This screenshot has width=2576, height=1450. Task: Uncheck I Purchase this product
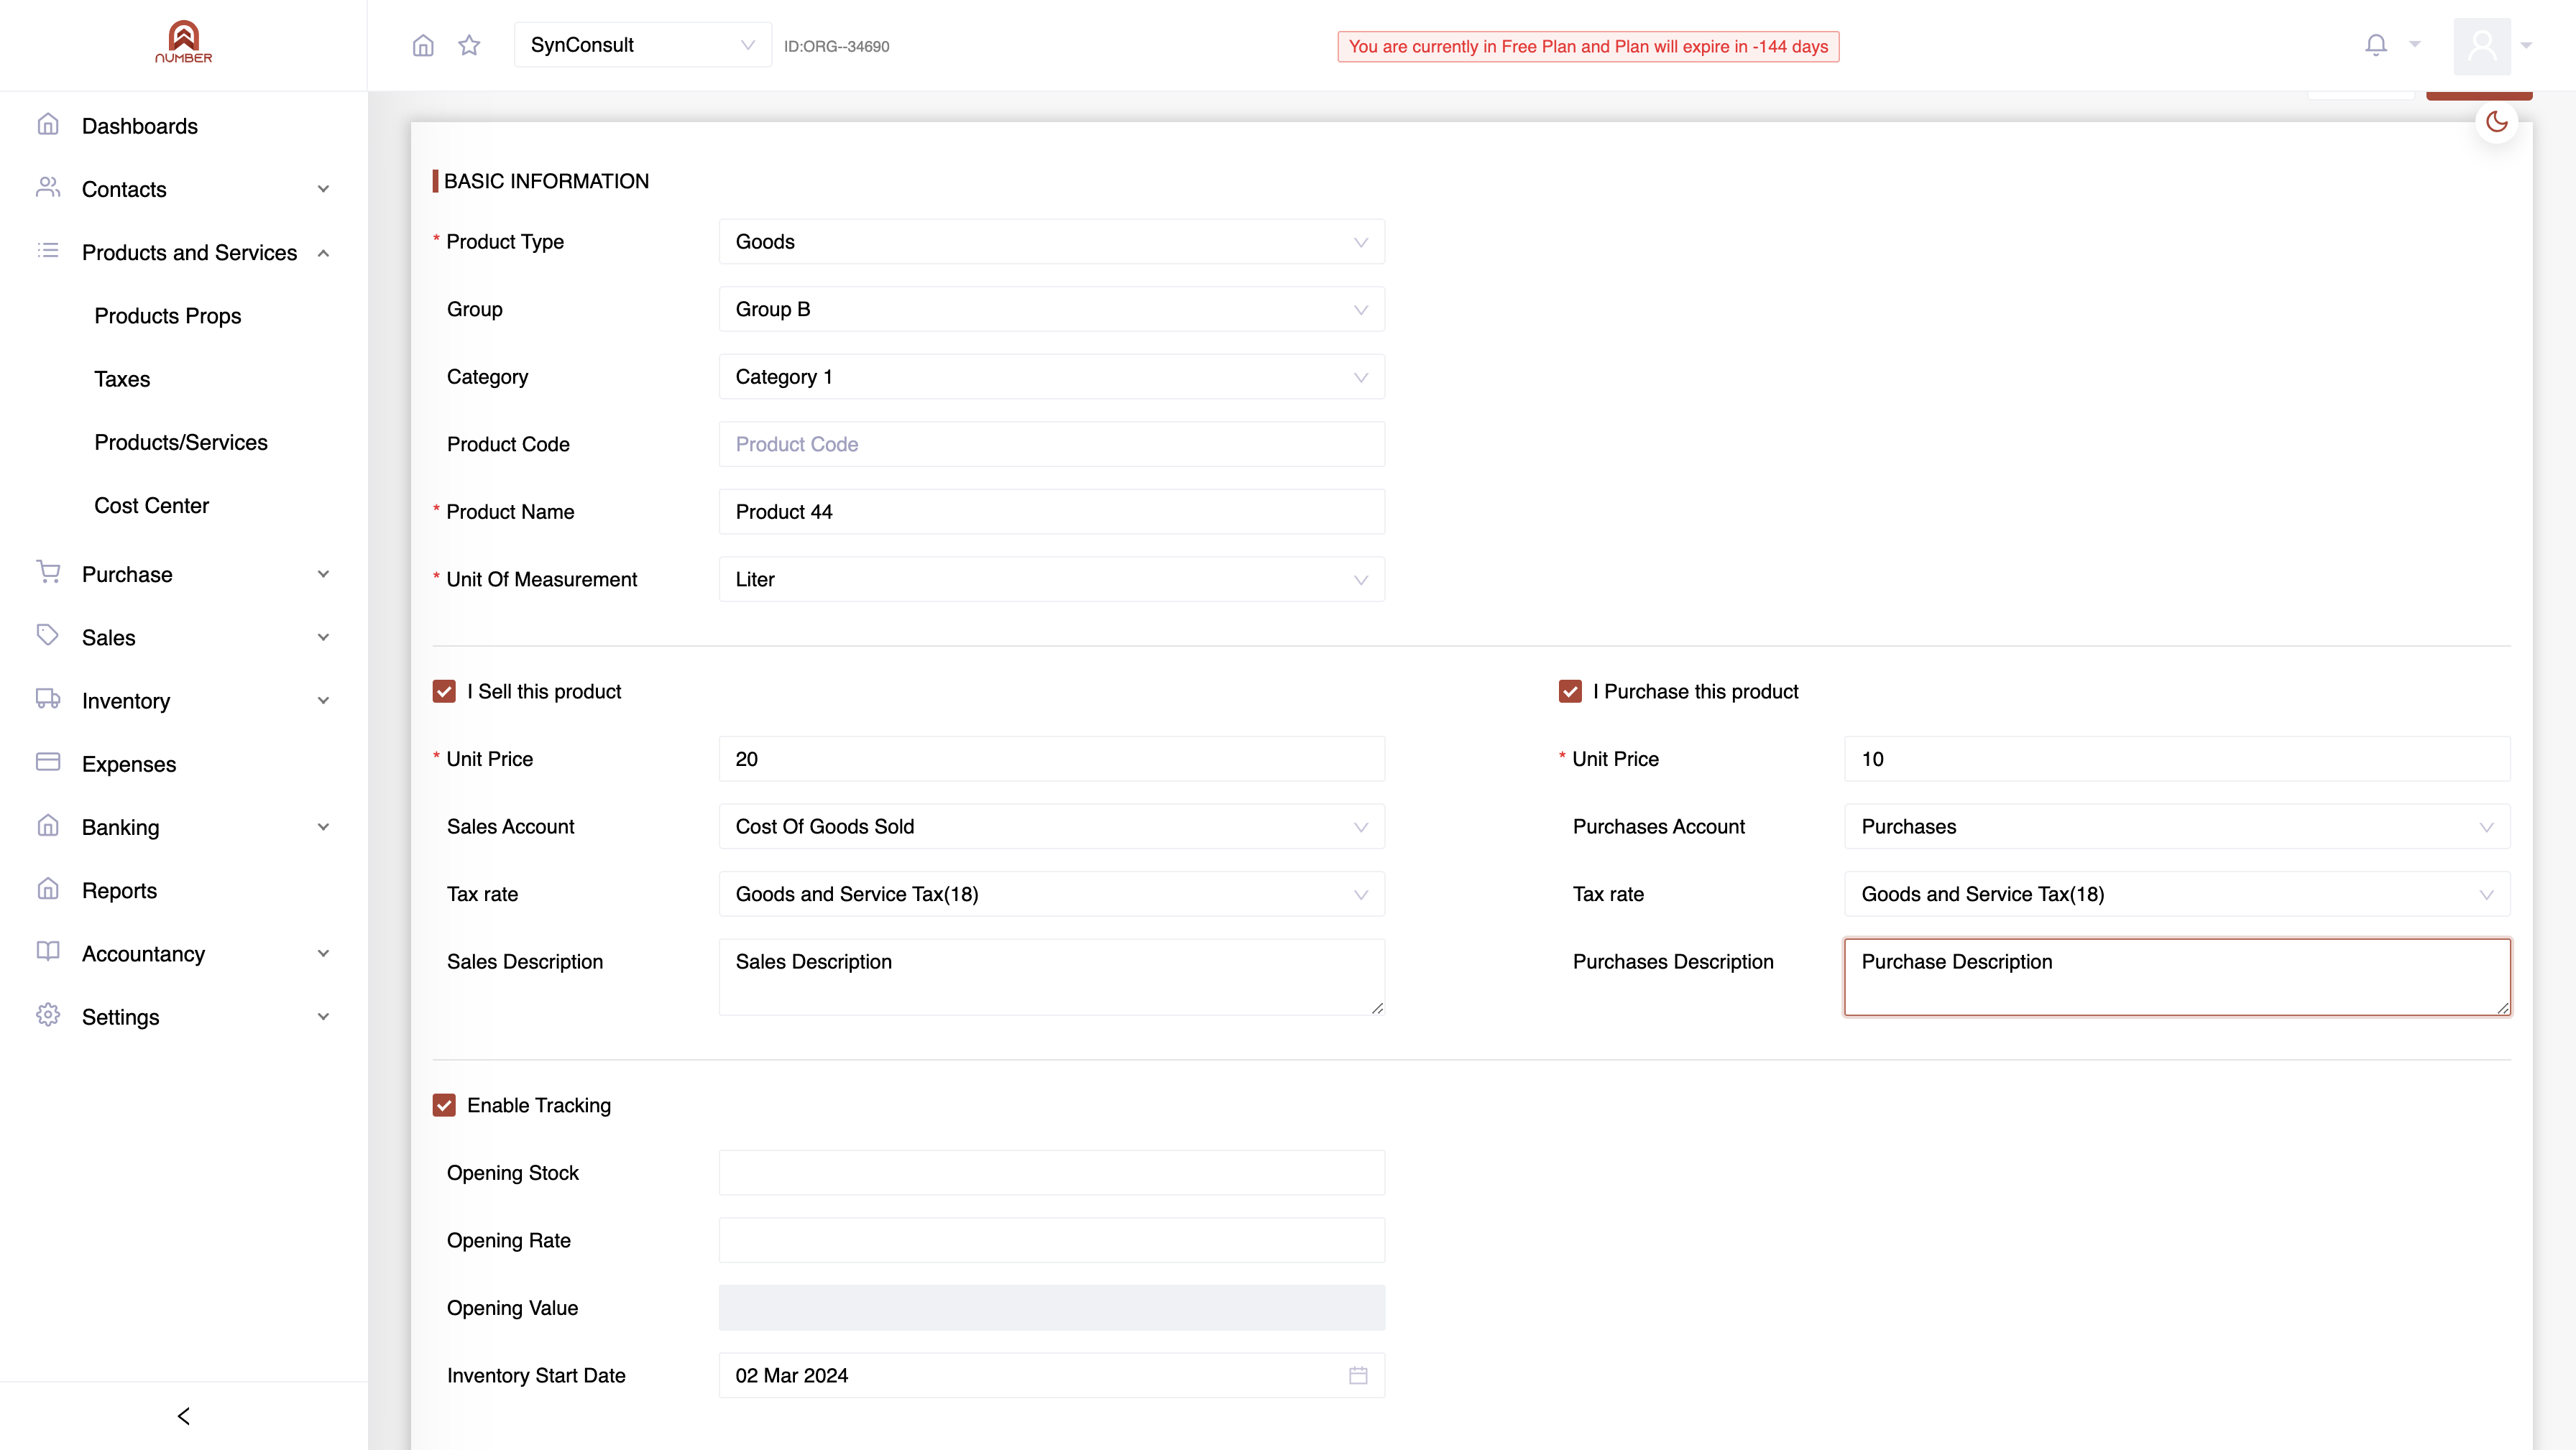(1570, 691)
